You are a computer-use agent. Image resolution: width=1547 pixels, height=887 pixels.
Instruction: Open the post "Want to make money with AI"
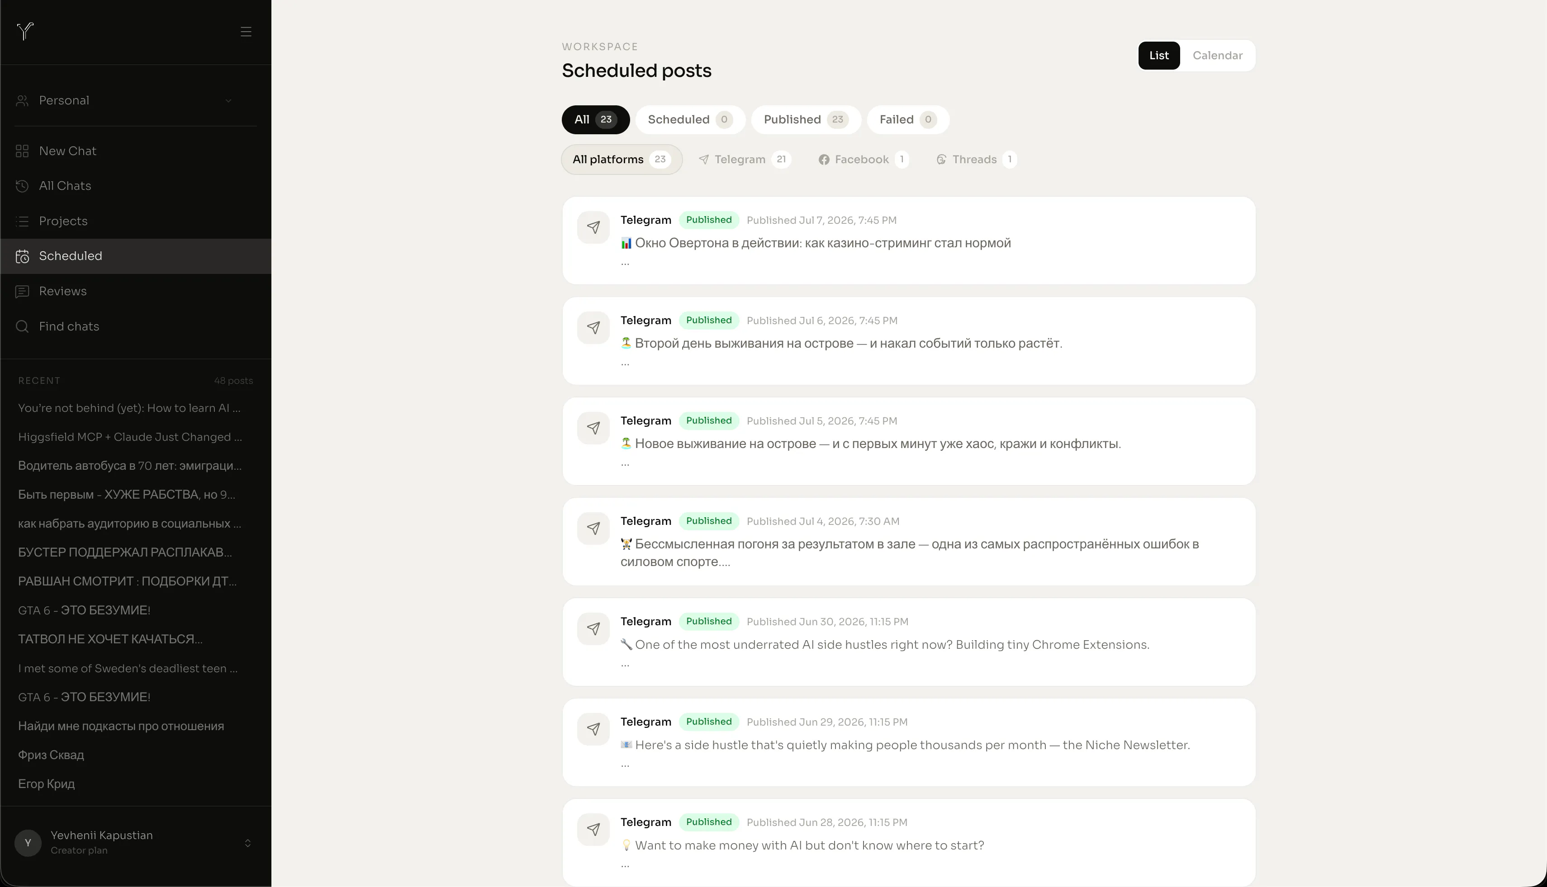(x=909, y=843)
